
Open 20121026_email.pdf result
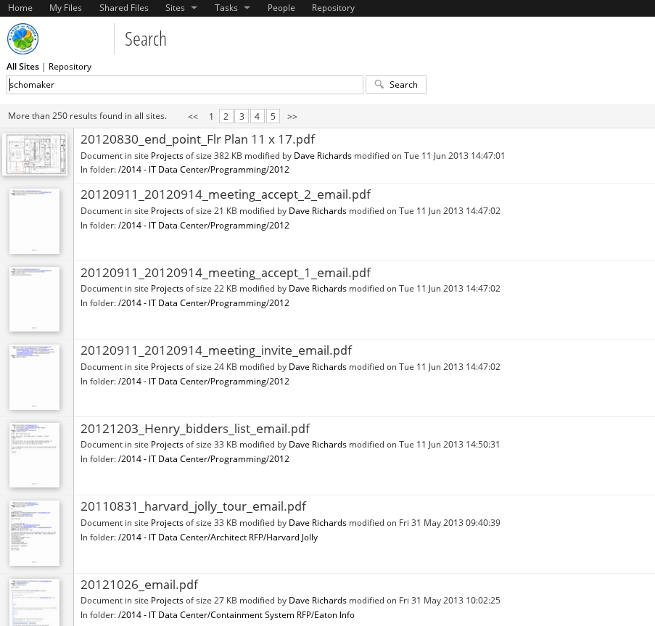point(139,585)
